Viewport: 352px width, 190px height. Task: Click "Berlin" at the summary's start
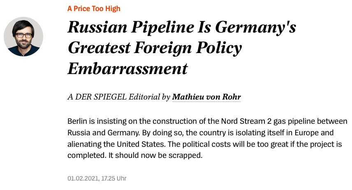(77, 122)
